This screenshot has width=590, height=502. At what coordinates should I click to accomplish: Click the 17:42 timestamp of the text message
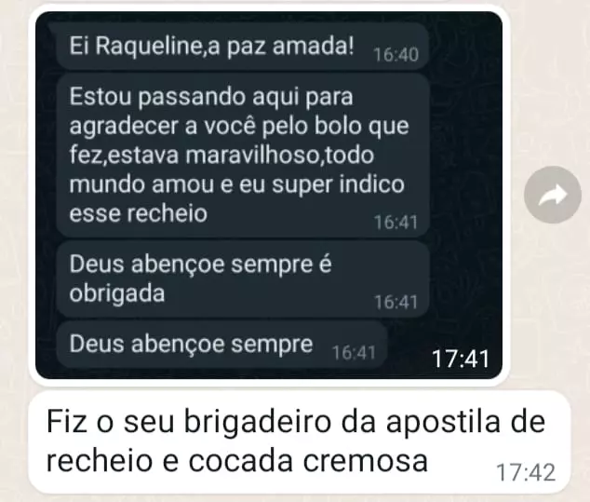[x=526, y=472]
